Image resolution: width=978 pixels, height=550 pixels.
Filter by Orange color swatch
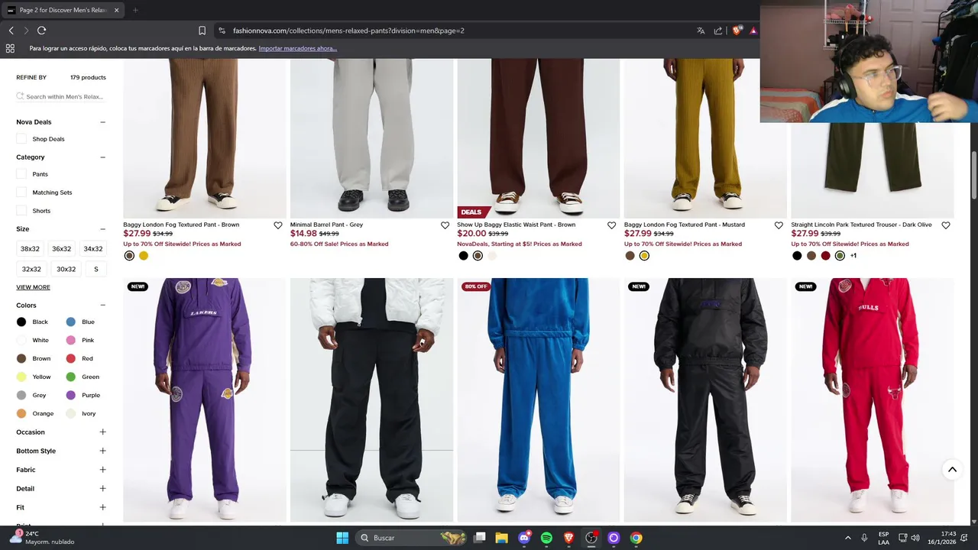tap(21, 413)
